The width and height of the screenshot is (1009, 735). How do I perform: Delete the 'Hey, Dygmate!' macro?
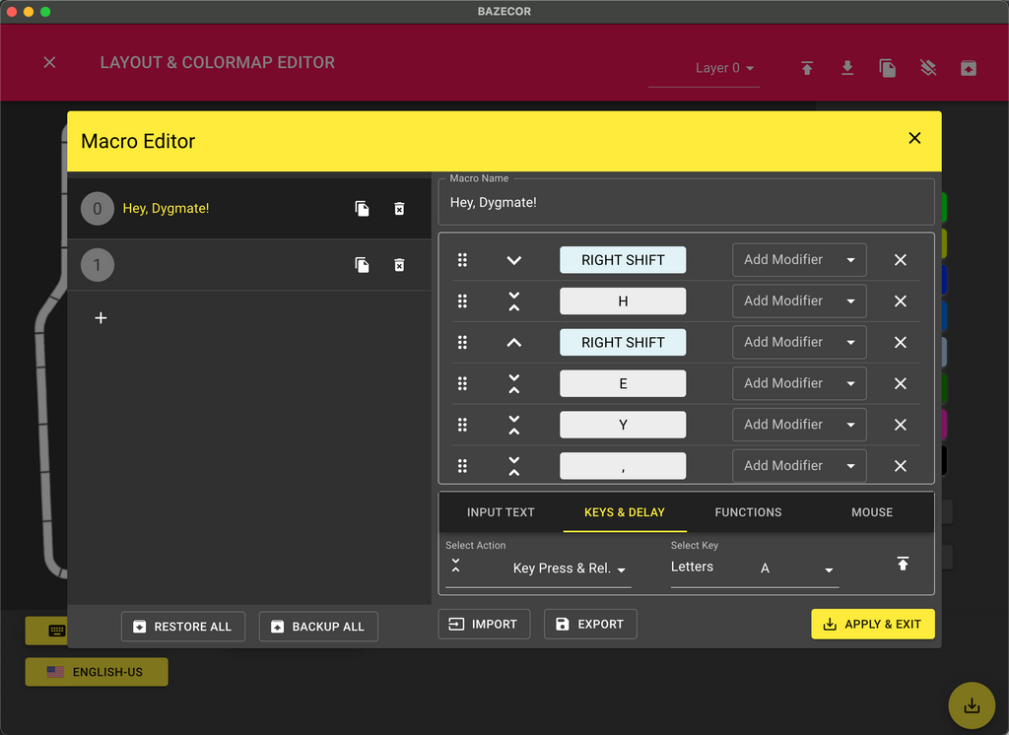click(399, 209)
